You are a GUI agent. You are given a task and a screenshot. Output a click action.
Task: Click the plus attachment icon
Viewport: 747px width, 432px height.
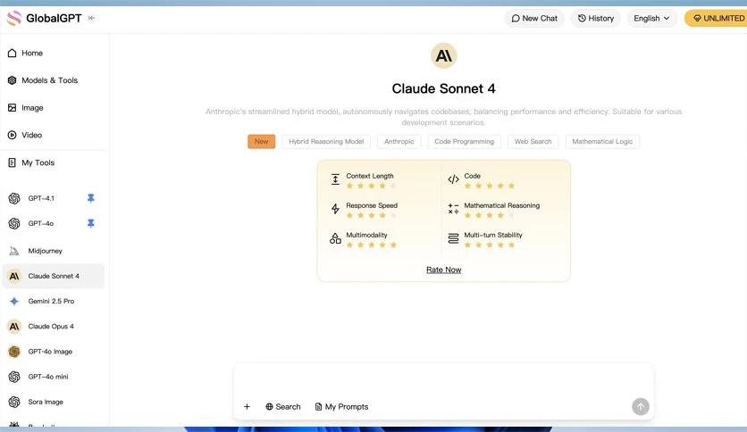247,407
